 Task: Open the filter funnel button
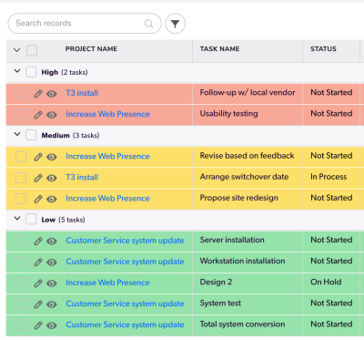click(175, 24)
